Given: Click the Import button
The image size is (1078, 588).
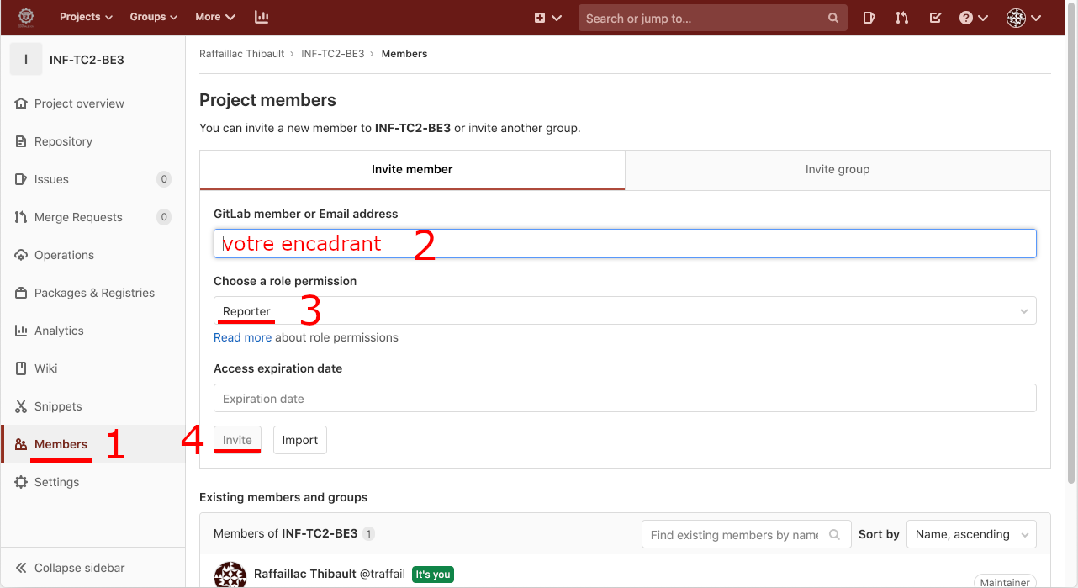Looking at the screenshot, I should (300, 440).
